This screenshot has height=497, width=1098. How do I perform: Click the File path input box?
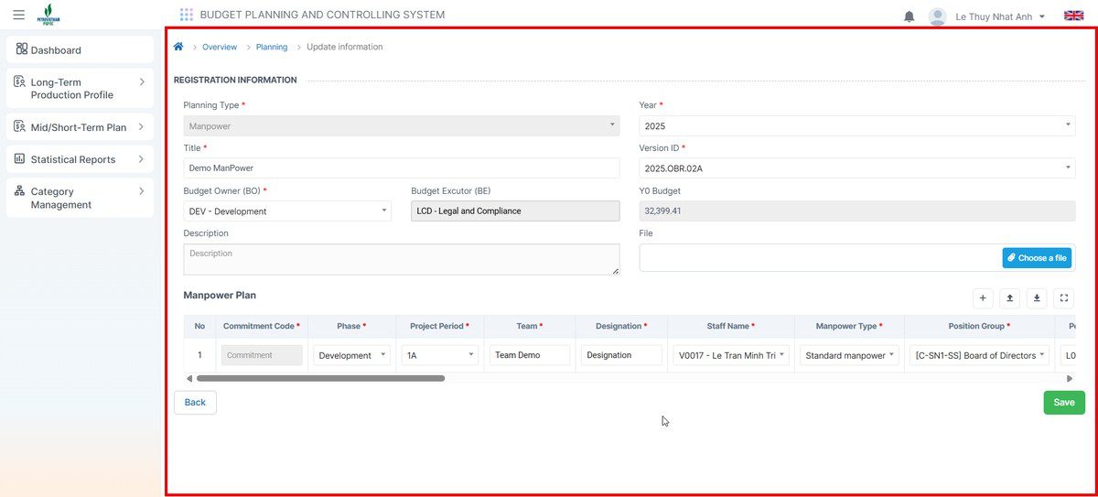pyautogui.click(x=819, y=258)
